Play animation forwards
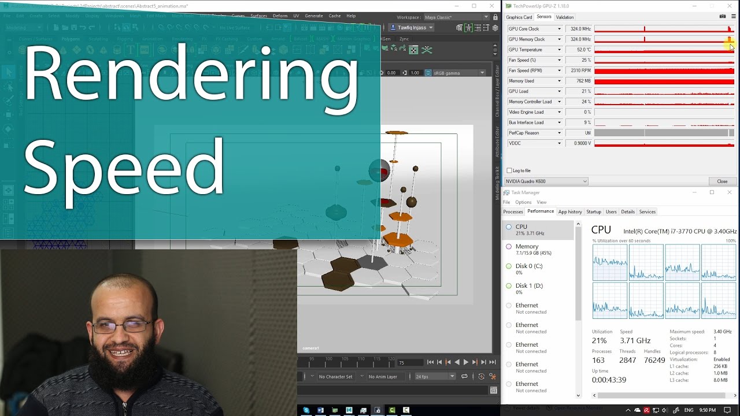This screenshot has height=416, width=740. pyautogui.click(x=466, y=362)
